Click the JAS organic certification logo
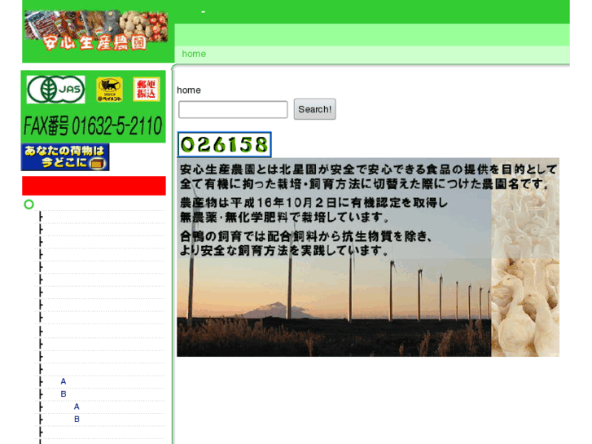This screenshot has width=592, height=444. click(56, 90)
